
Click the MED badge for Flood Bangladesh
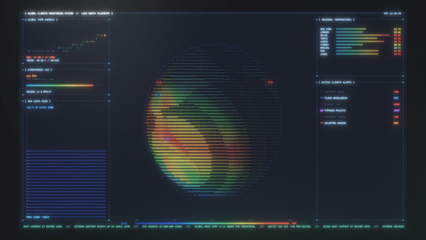tap(396, 98)
